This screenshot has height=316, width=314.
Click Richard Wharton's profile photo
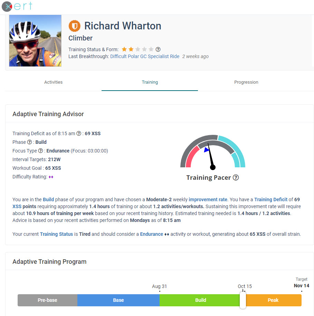[35, 41]
